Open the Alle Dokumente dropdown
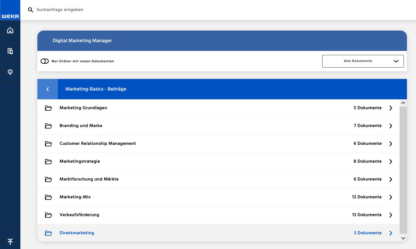 (x=363, y=61)
